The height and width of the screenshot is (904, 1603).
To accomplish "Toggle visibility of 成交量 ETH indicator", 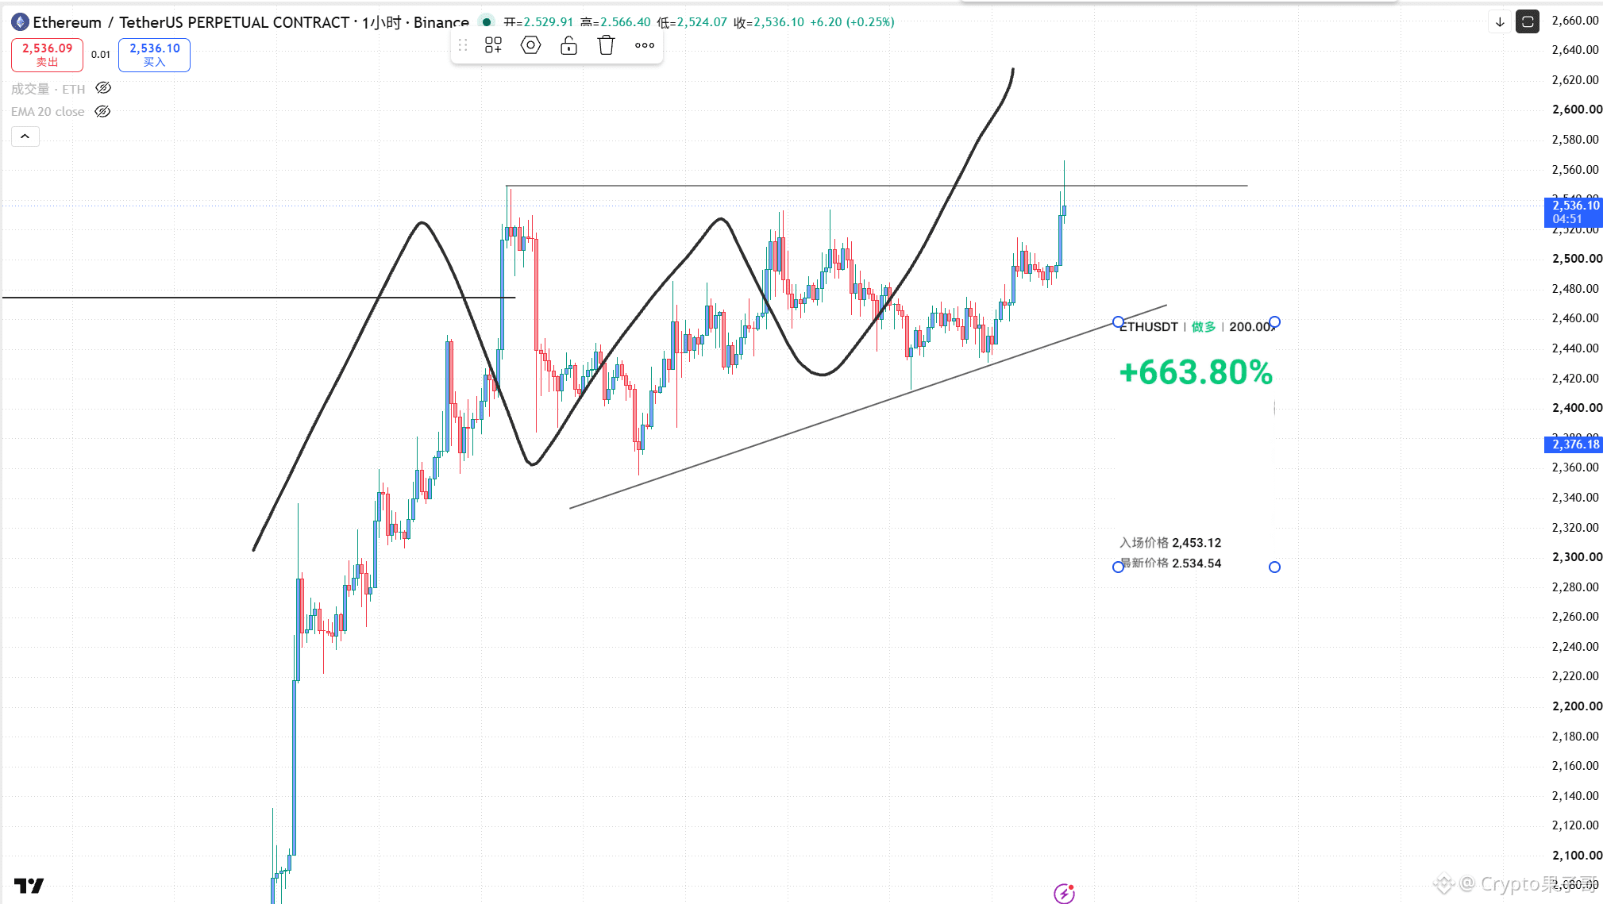I will 103,88.
